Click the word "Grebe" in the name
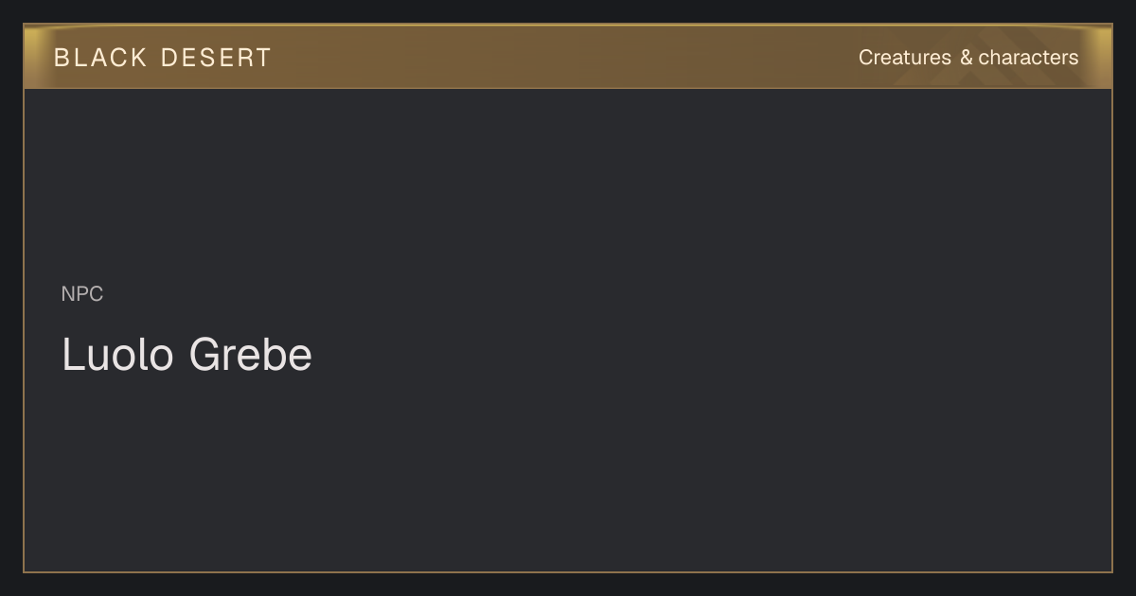The image size is (1136, 596). tap(251, 355)
